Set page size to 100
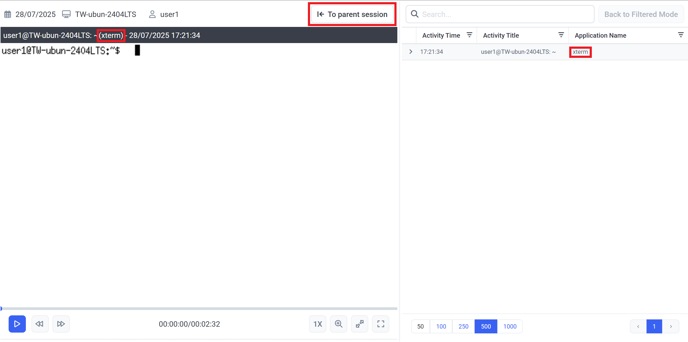Screen dimensions: 688x342 [441, 327]
